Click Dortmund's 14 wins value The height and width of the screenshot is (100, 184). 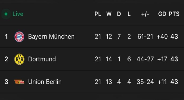click(x=109, y=59)
